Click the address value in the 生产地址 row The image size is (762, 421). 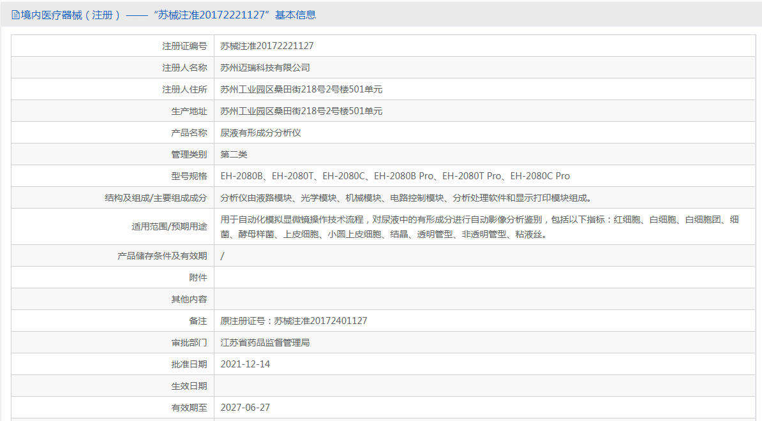coord(301,111)
